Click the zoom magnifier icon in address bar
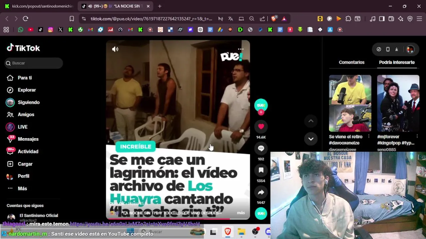Screen dimensions: 426x239 [252, 19]
